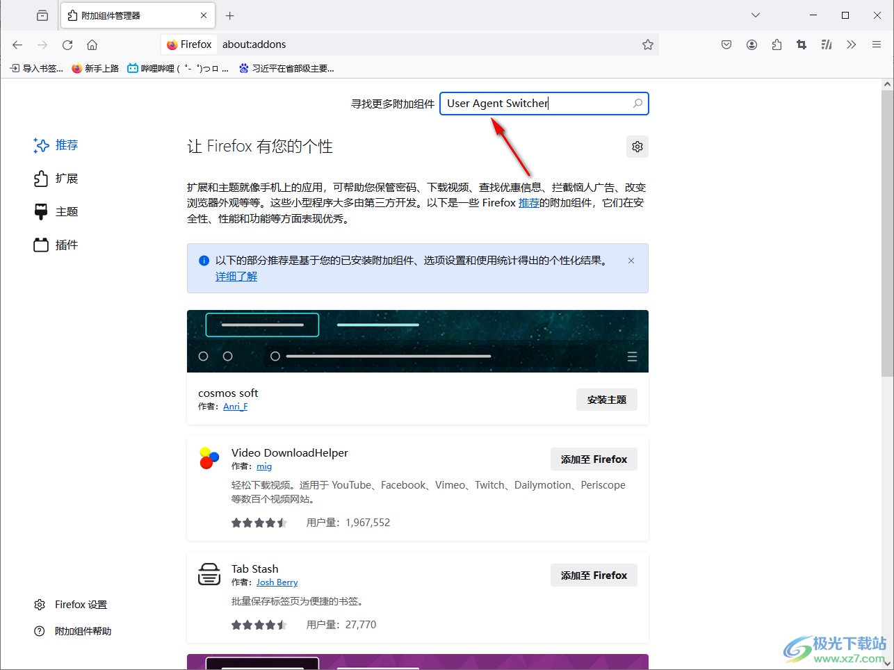894x670 pixels.
Task: Open author Anri_F link
Action: [235, 407]
